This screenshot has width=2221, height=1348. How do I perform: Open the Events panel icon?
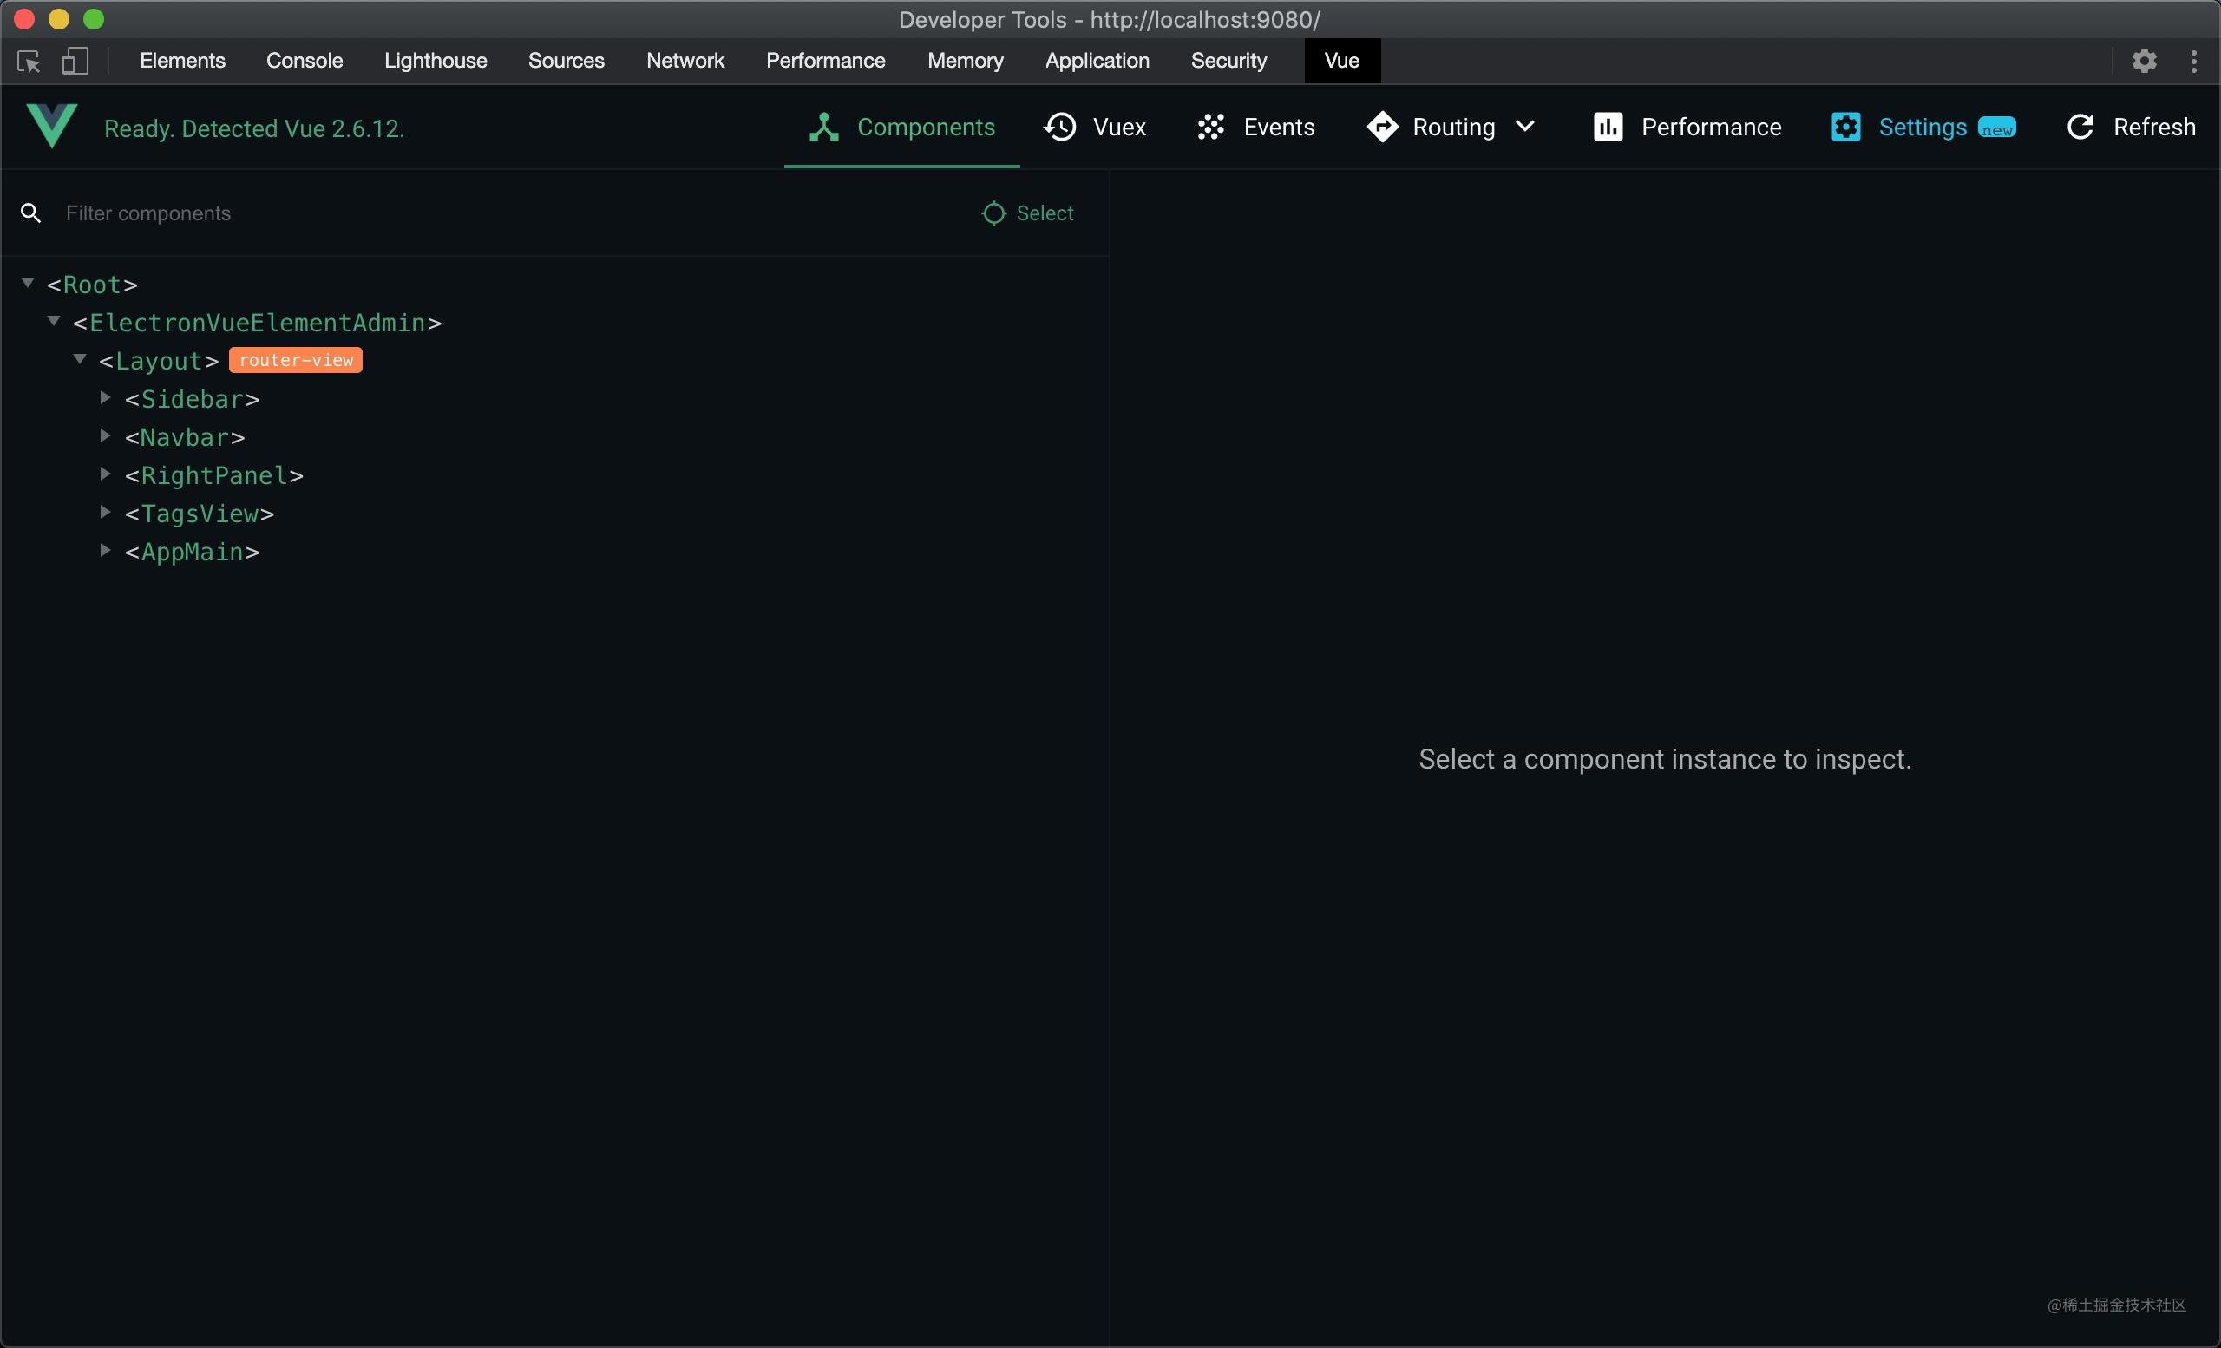tap(1211, 127)
